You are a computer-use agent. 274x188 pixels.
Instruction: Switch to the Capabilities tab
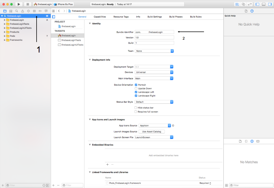tap(100, 17)
